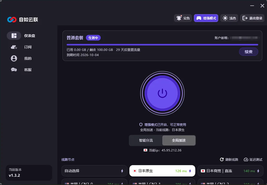Click the dashboard grid icon
This screenshot has width=267, height=185.
[14, 35]
